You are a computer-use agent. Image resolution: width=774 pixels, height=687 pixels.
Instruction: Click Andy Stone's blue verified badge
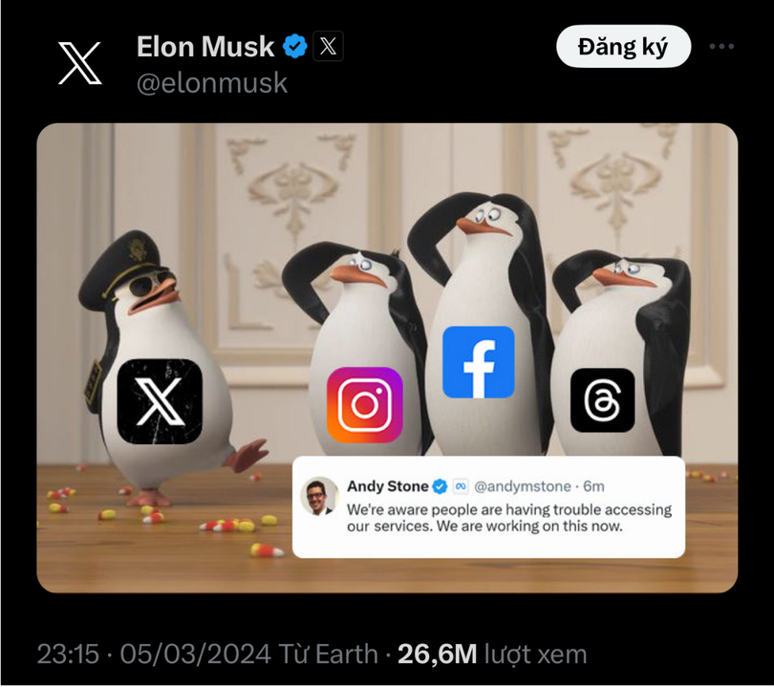[440, 486]
